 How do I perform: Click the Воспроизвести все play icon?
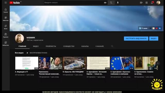(27, 53)
